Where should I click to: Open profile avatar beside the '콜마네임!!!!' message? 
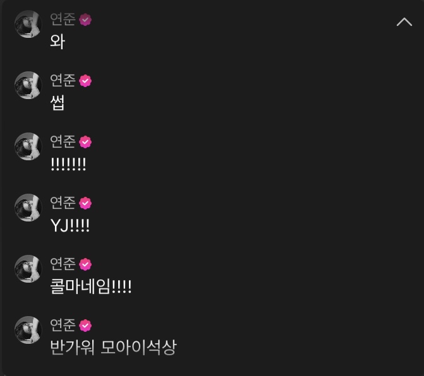28,269
